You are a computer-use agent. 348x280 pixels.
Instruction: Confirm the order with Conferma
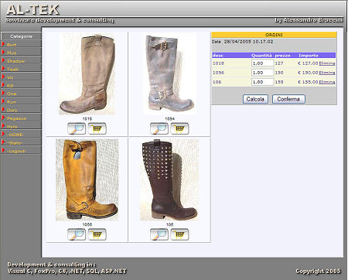[x=288, y=99]
